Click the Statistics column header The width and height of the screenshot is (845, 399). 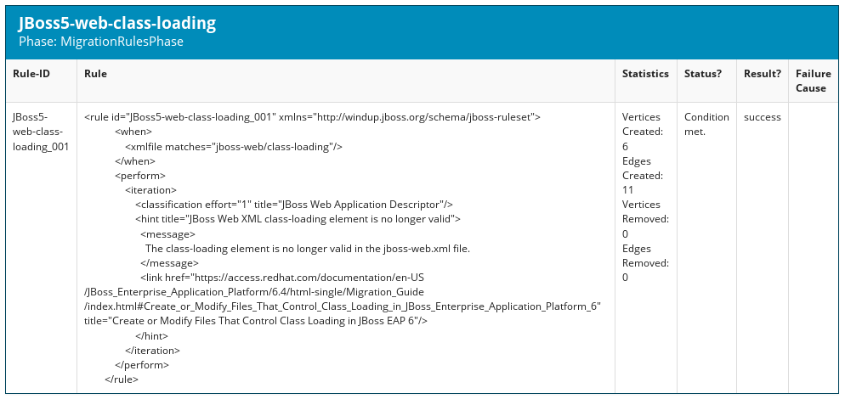coord(645,74)
